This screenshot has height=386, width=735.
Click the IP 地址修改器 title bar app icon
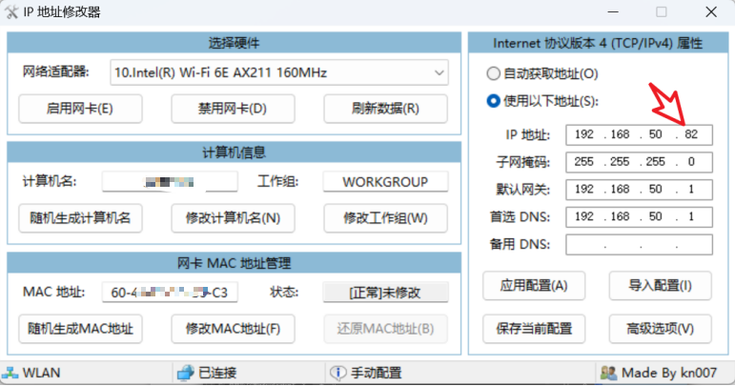[10, 11]
